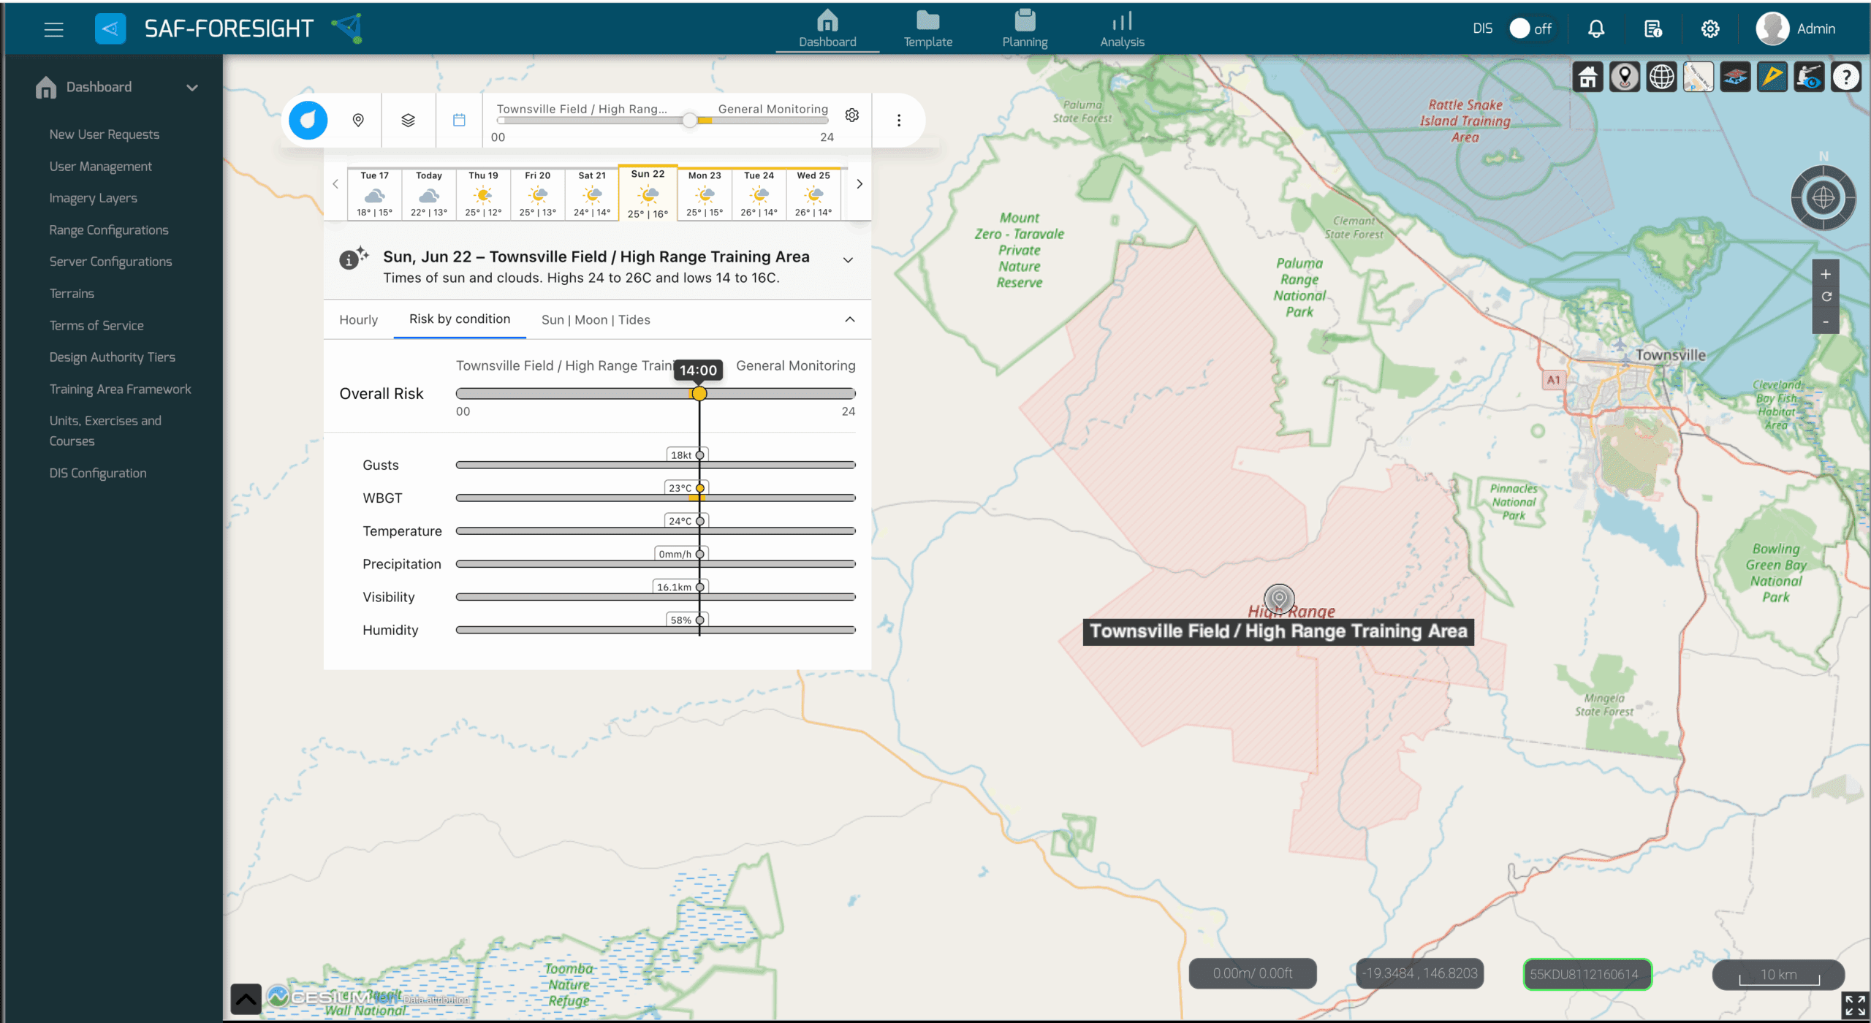Open the hamburger menu

coord(53,29)
